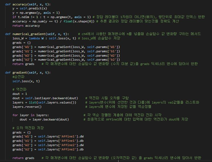Click 'dout = layer.backward(dout)' inside loop
212x162 pixels.
click(44, 120)
